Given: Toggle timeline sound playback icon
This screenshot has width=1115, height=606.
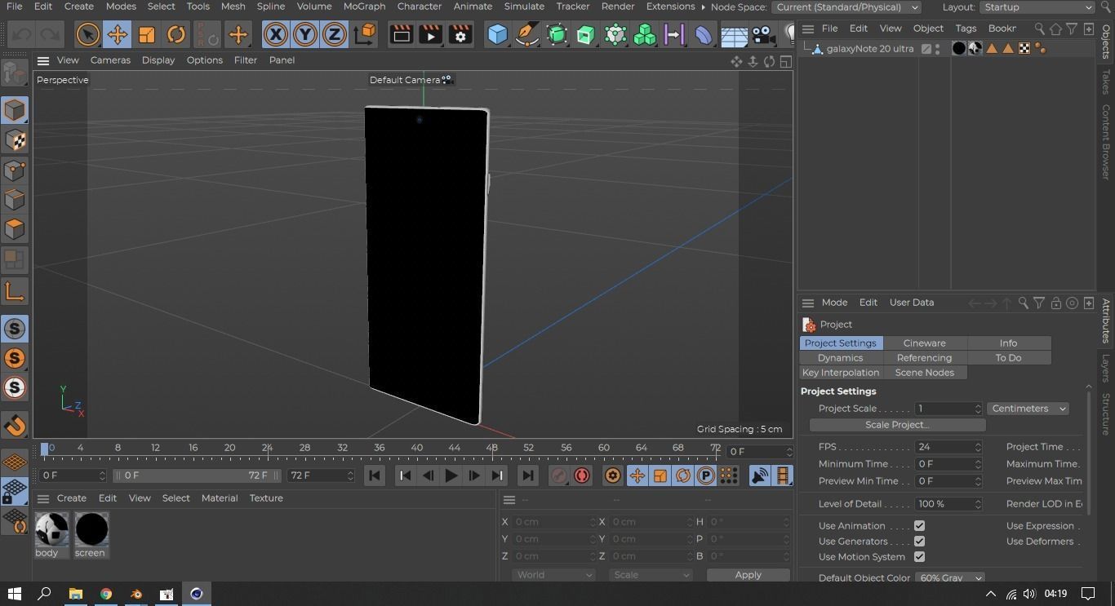Looking at the screenshot, I should (760, 476).
